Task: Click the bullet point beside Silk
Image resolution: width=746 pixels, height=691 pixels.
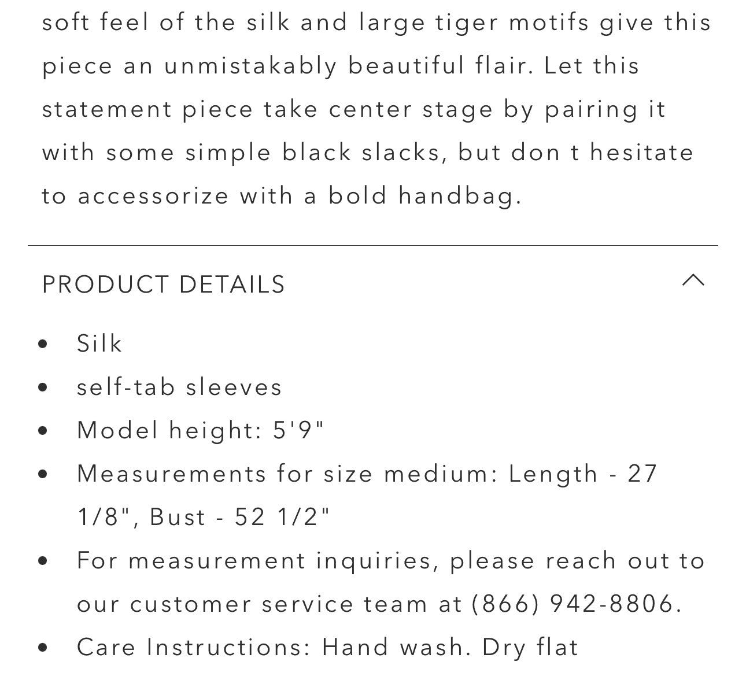Action: coord(43,345)
